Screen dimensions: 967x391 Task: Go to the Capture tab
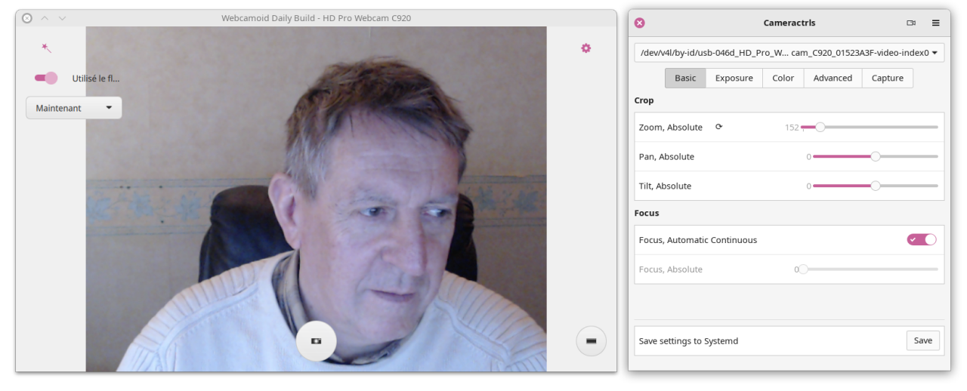(887, 79)
